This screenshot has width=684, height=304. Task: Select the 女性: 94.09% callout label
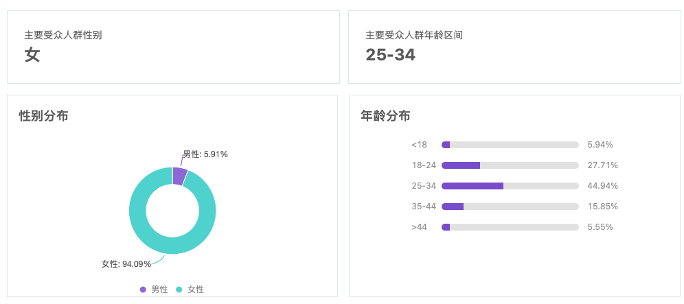point(126,264)
